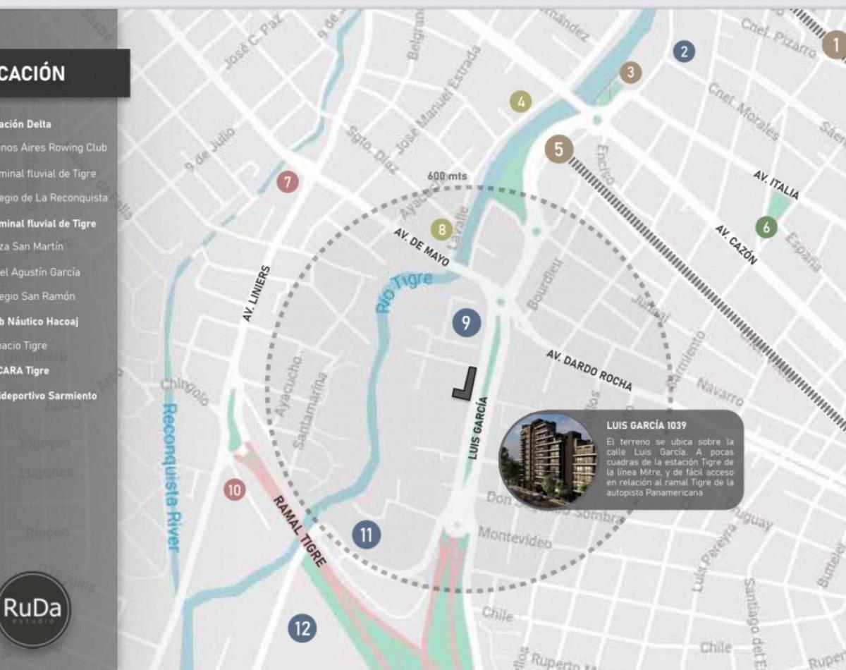
Task: Select the blue marker number 2
Action: click(683, 51)
